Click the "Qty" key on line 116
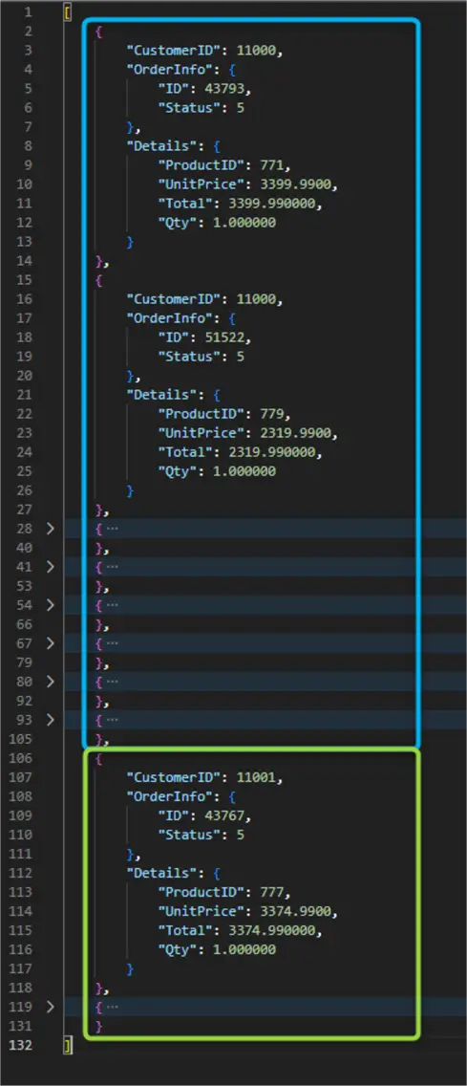This screenshot has width=467, height=1086. [x=180, y=949]
